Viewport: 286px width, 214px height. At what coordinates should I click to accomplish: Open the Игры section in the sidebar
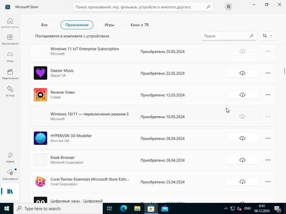[10, 57]
